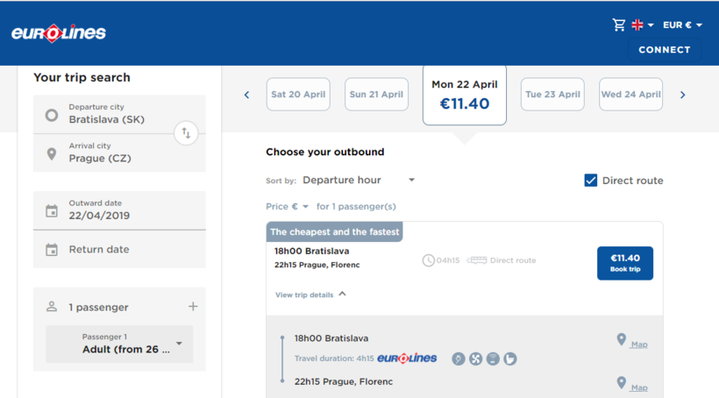The width and height of the screenshot is (719, 398).
Task: Click the '1 passenger' label
Action: point(98,307)
